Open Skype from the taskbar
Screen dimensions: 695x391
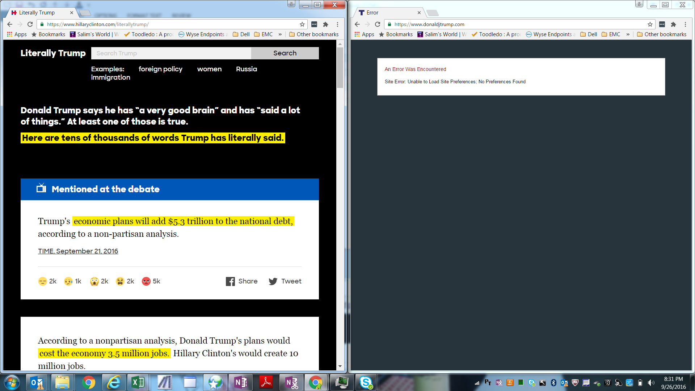(x=366, y=382)
